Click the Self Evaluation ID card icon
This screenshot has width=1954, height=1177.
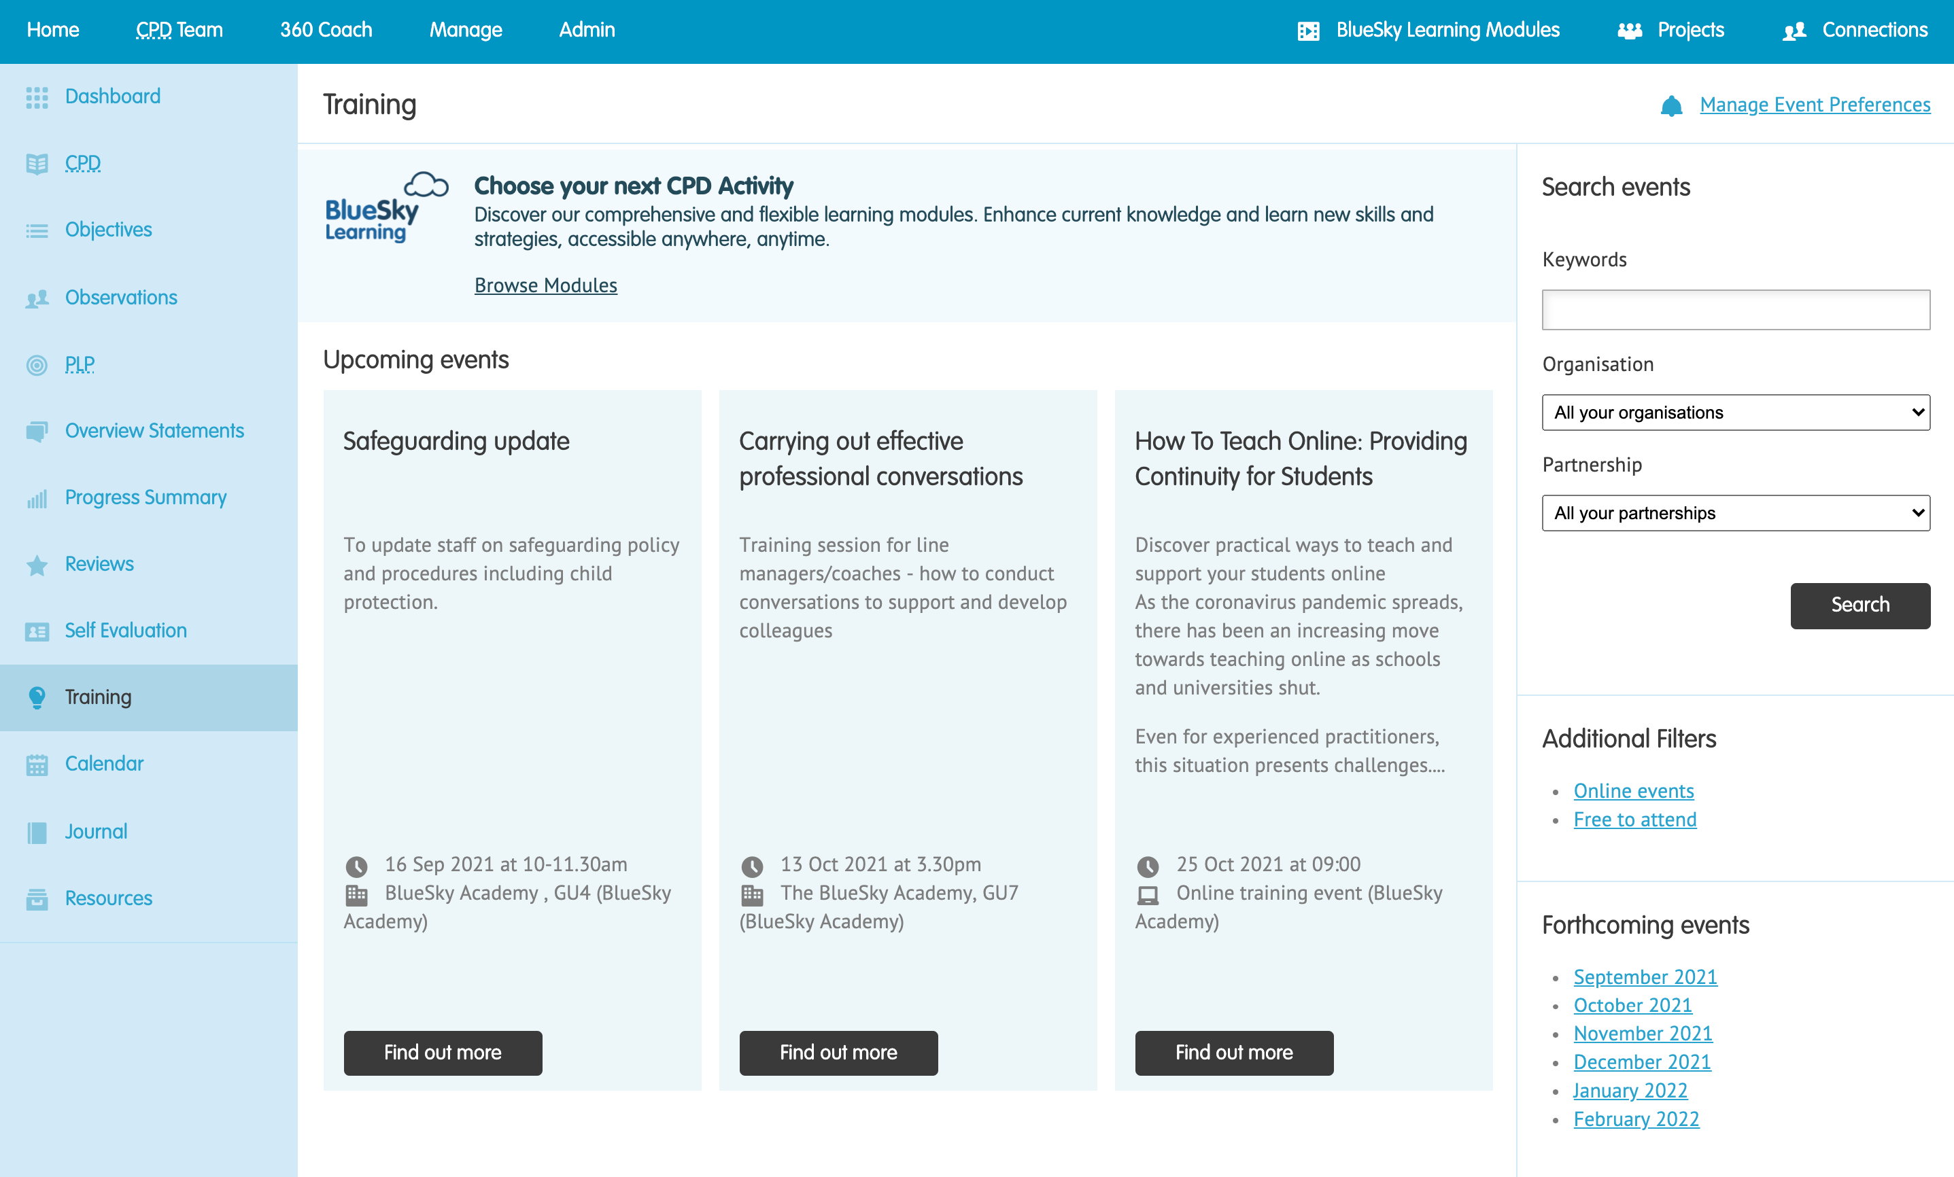[37, 632]
